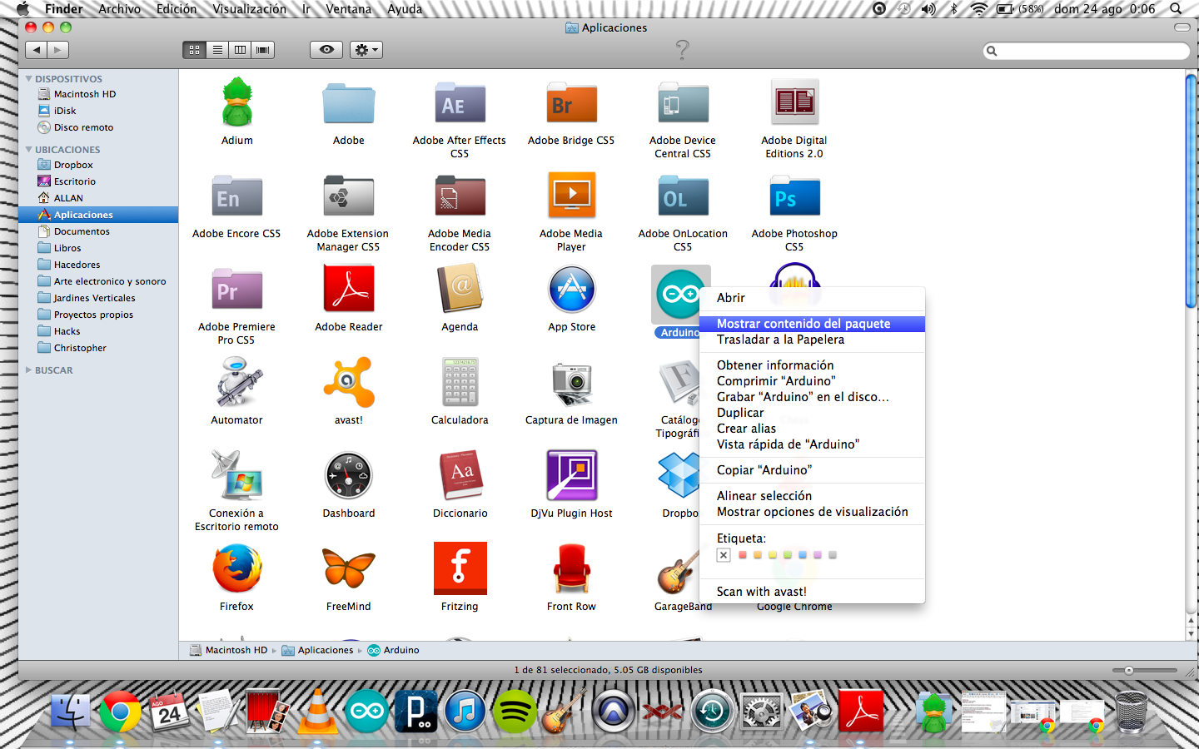Open the action gear dropdown menu

[x=366, y=50]
